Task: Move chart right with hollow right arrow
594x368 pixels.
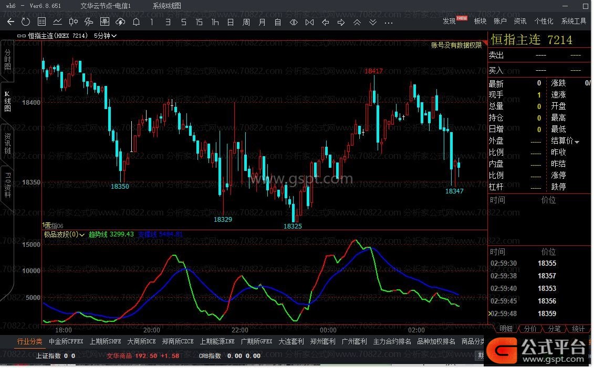Action: (x=341, y=23)
